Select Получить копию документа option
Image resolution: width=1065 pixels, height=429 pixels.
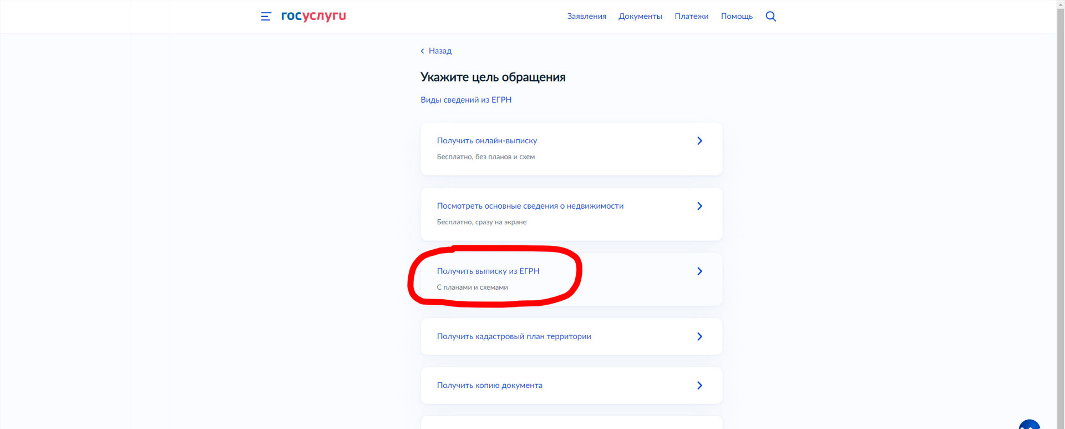point(571,385)
